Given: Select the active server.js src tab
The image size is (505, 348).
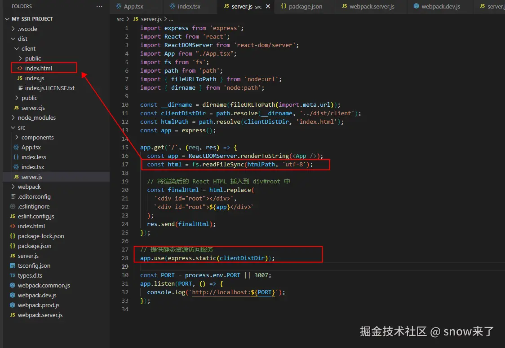Looking at the screenshot, I should (246, 6).
